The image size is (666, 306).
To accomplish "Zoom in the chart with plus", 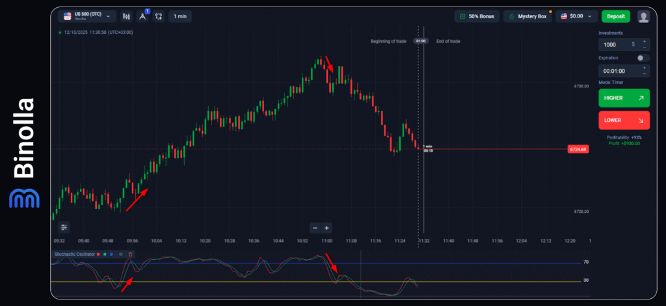I will (326, 228).
